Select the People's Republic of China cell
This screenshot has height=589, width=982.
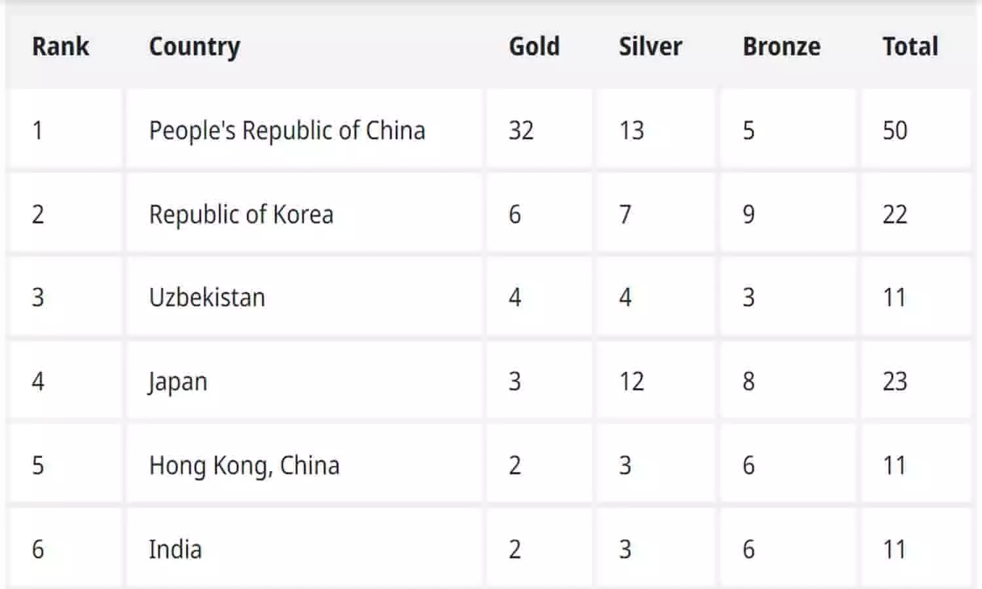pyautogui.click(x=287, y=130)
